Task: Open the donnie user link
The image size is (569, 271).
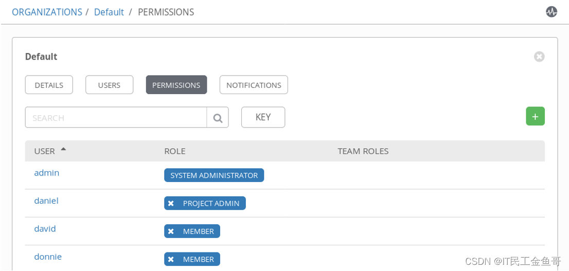Action: click(48, 256)
